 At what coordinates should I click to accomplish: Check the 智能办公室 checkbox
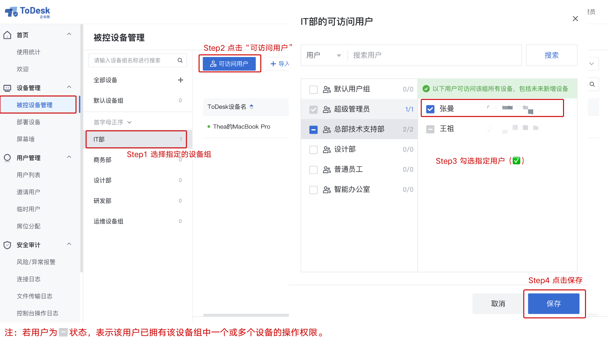[313, 190]
